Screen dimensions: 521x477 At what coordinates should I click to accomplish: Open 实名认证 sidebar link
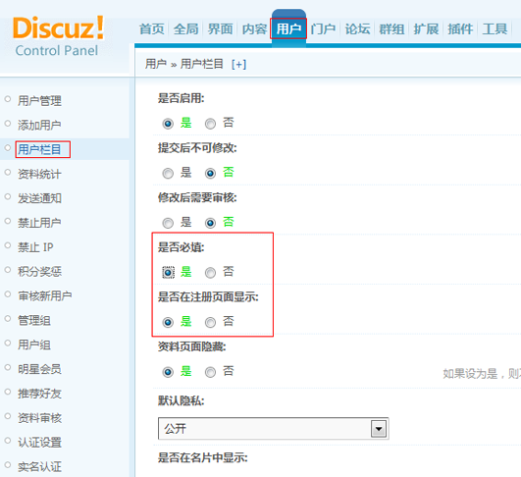(39, 467)
